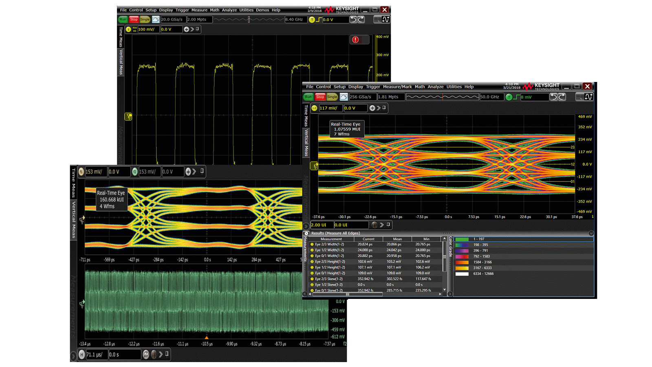Open Results settings gear icon
The height and width of the screenshot is (367, 652).
(306, 233)
